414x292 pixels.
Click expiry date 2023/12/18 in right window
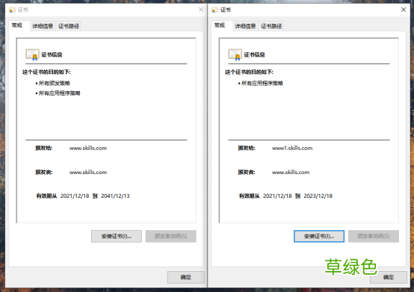pos(318,196)
